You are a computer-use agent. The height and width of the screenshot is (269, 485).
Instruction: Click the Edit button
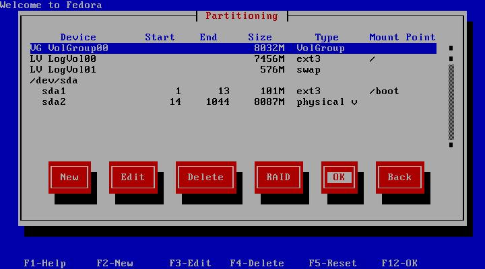pos(133,178)
